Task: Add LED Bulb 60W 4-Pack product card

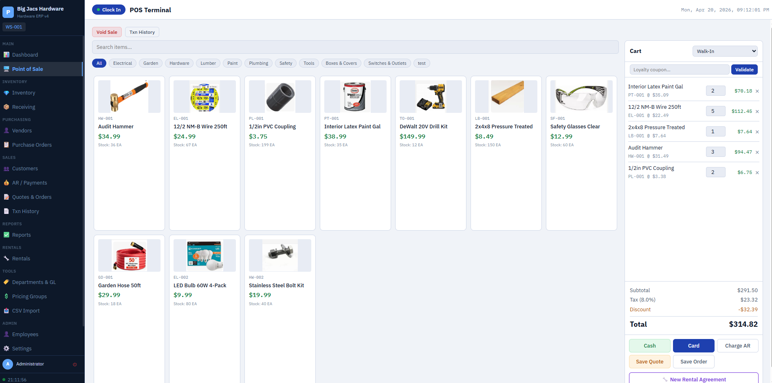Action: (x=205, y=309)
